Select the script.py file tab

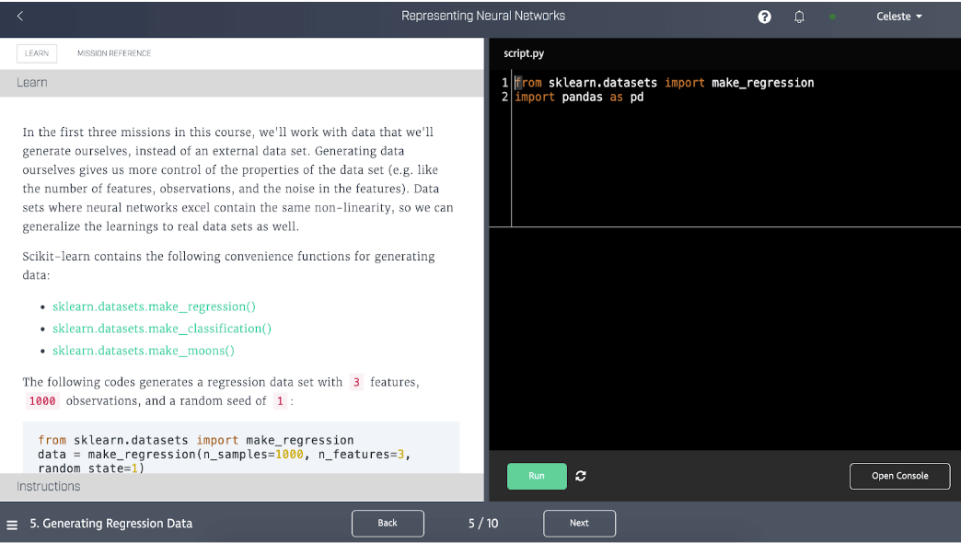point(524,53)
